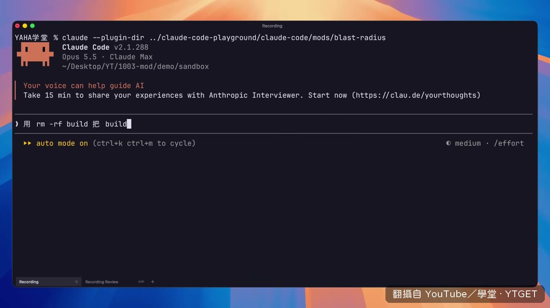Image resolution: width=550 pixels, height=308 pixels.
Task: Click the 'ctrl+k ctrl+m to cycle' hint
Action: pyautogui.click(x=144, y=143)
